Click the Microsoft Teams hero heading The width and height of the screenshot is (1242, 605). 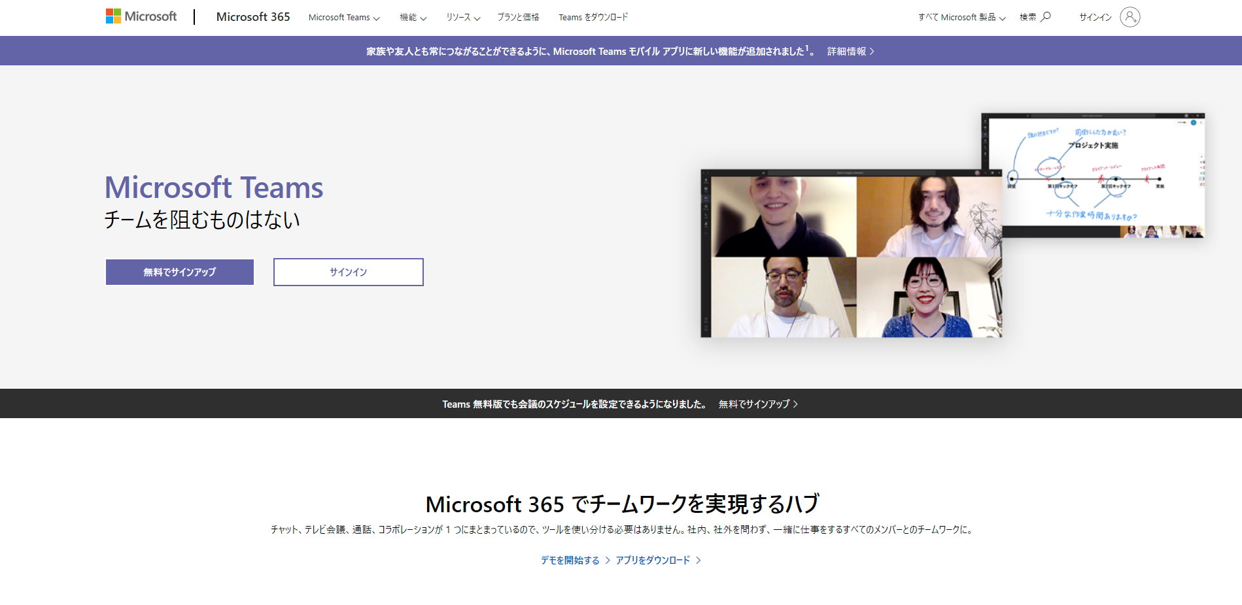coord(214,188)
